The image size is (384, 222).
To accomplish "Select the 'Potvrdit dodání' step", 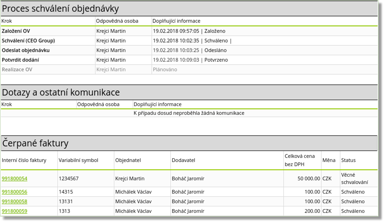I will coord(20,60).
